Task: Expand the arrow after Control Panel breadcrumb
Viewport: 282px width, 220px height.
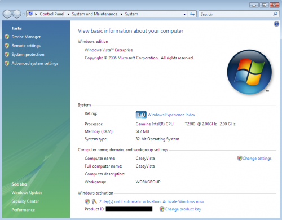Action: click(x=68, y=14)
